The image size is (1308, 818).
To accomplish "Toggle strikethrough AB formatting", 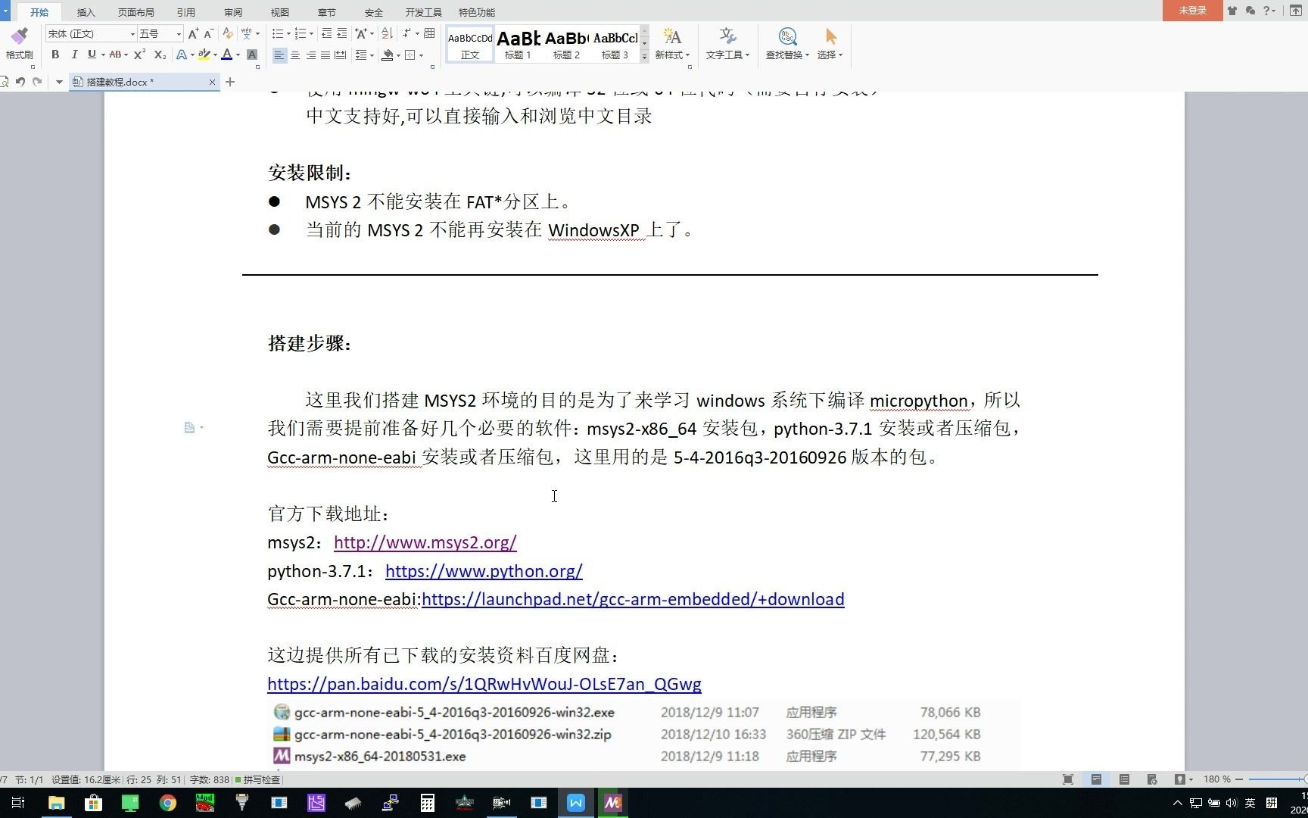I will 115,55.
